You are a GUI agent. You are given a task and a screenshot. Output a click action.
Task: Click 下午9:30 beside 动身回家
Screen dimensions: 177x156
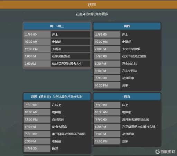tap(107, 78)
